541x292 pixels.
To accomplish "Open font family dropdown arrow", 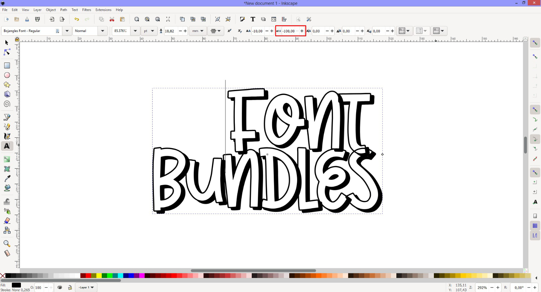I will coord(67,31).
